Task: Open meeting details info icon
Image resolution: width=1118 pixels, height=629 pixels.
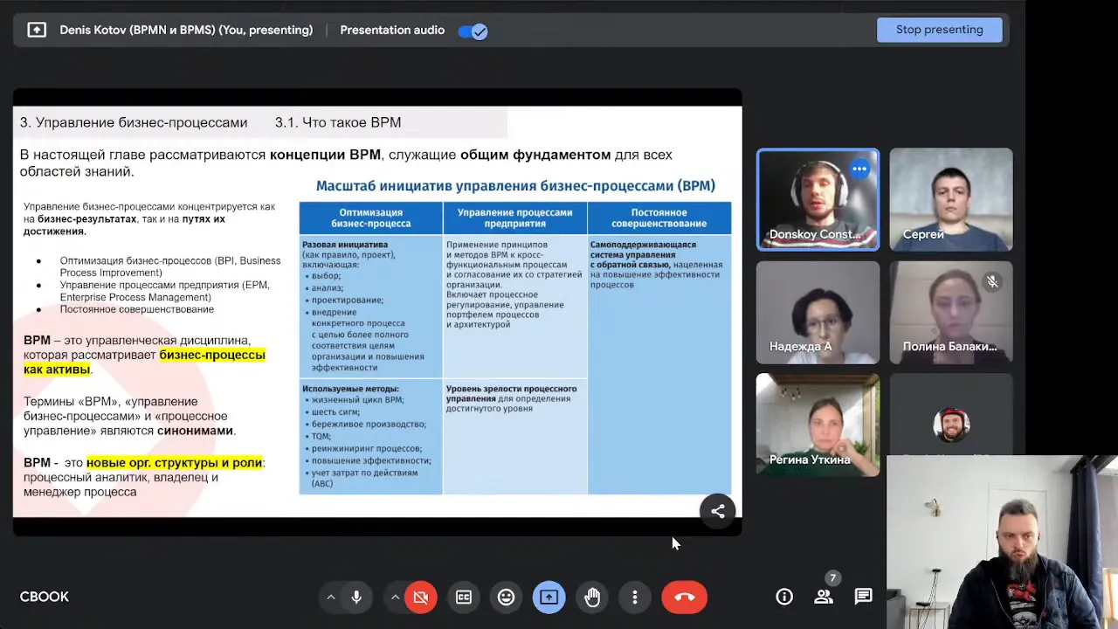Action: pos(784,597)
